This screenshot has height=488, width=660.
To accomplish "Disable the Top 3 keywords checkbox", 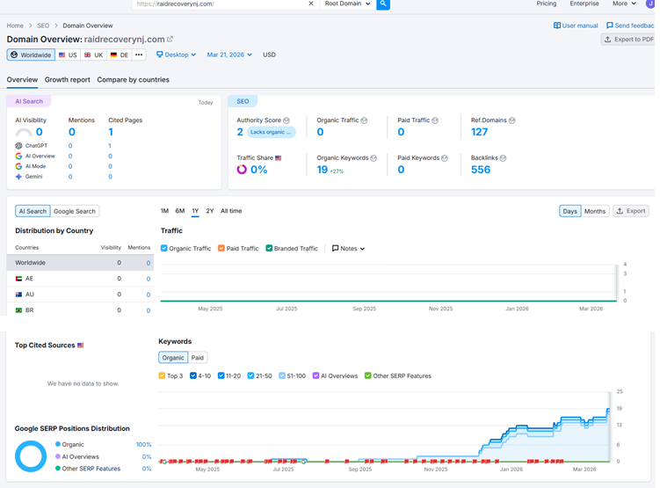I will (162, 375).
